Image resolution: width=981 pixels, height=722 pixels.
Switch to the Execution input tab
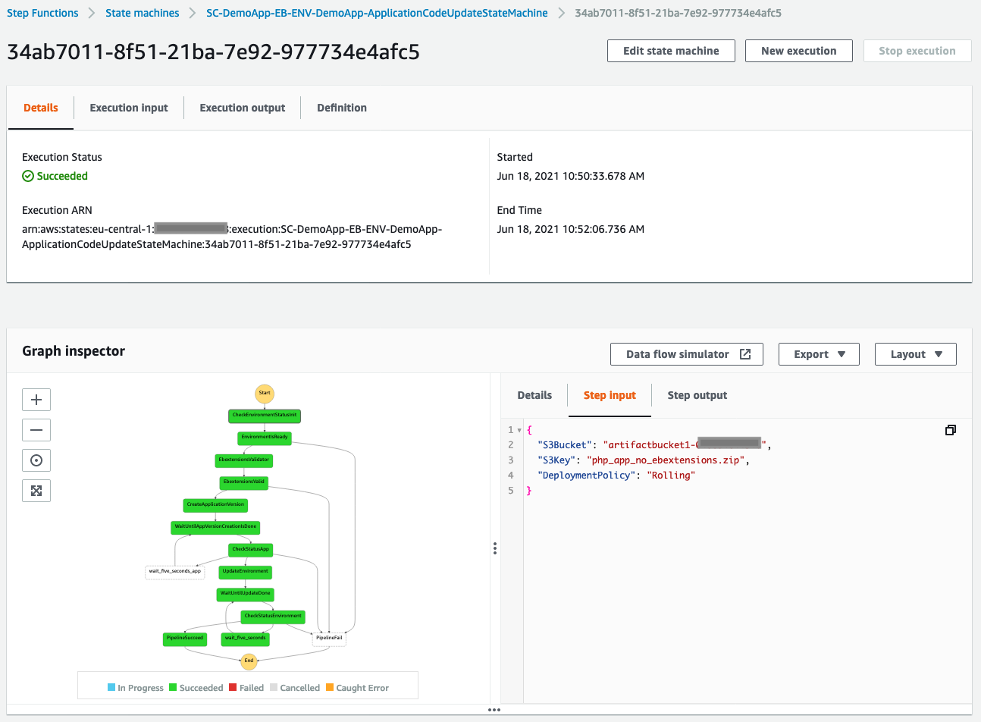(129, 108)
